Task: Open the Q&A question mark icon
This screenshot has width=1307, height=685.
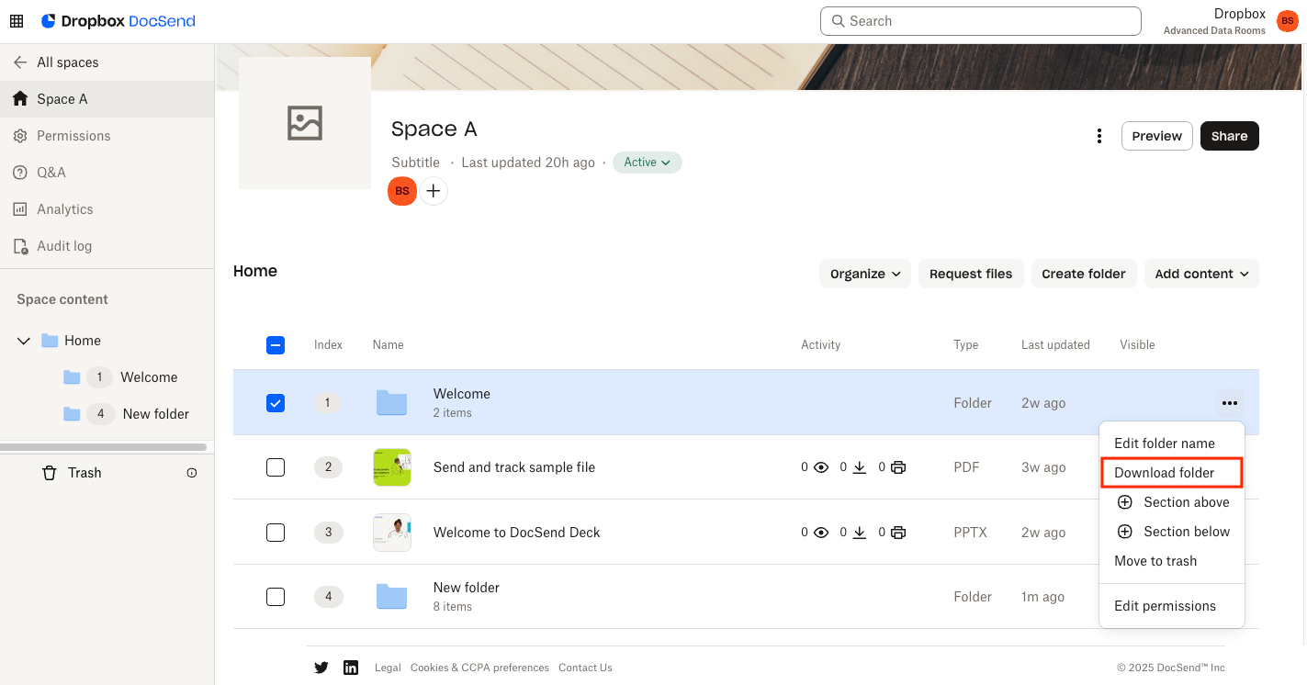Action: point(20,172)
